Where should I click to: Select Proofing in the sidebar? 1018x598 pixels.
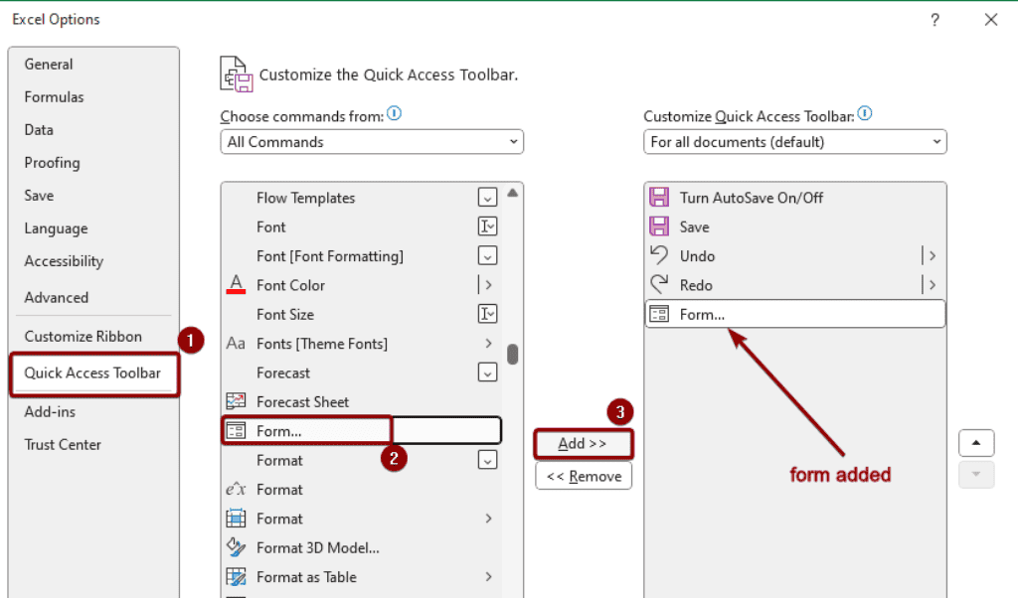click(x=52, y=162)
